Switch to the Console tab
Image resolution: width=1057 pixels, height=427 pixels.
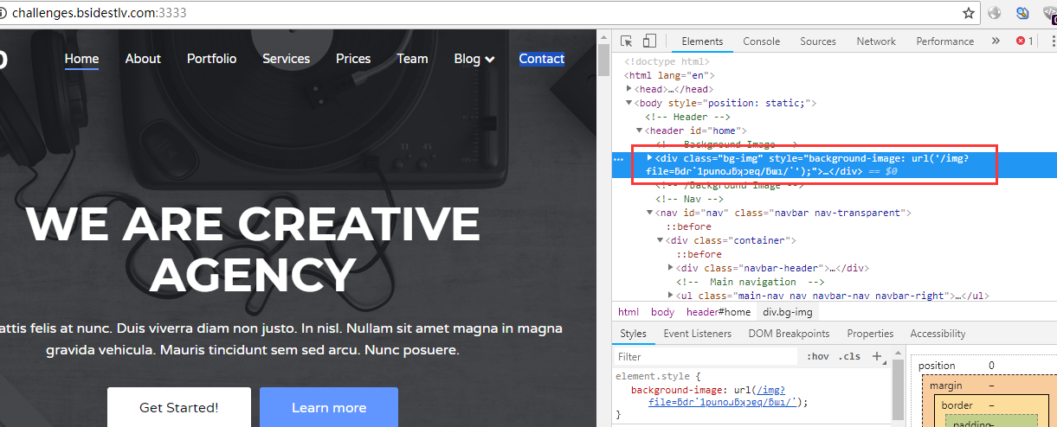point(762,41)
